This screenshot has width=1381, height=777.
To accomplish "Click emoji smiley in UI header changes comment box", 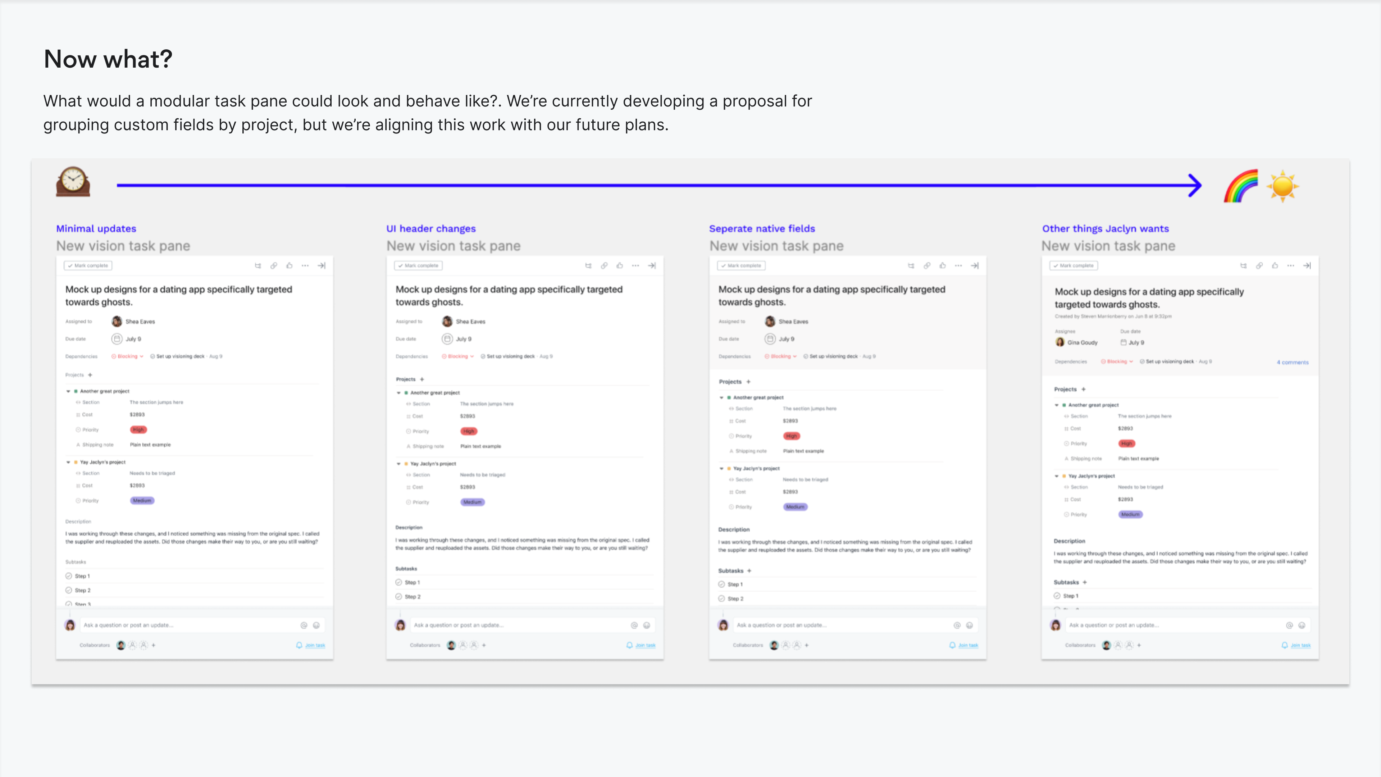I will (x=647, y=625).
